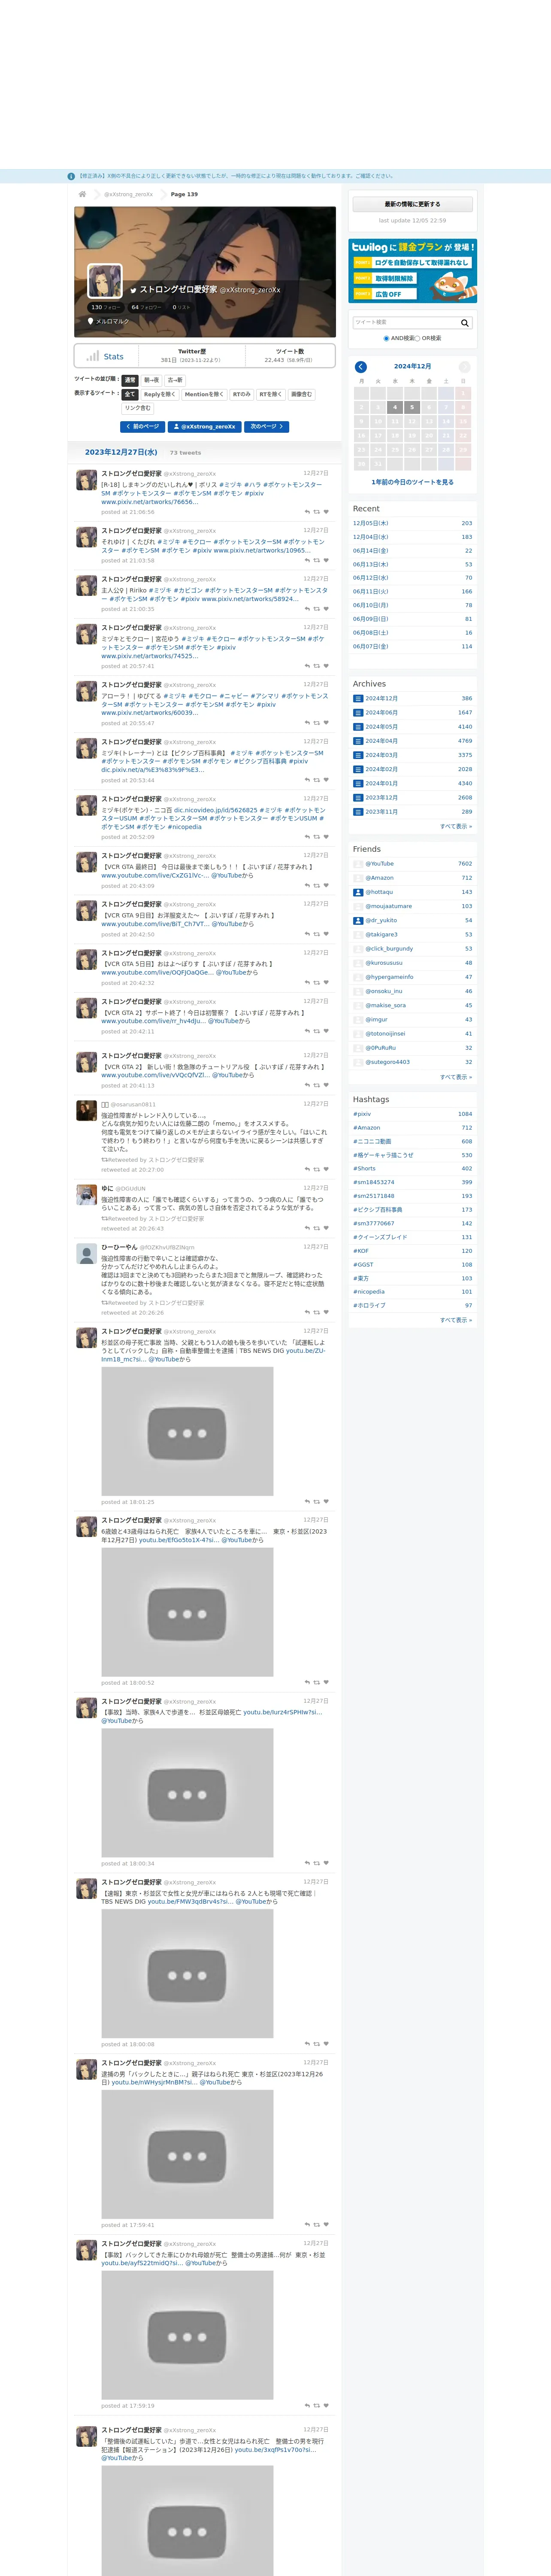This screenshot has height=2576, width=551.
Task: Click the person icon beside @dr_yukito
Action: (358, 920)
